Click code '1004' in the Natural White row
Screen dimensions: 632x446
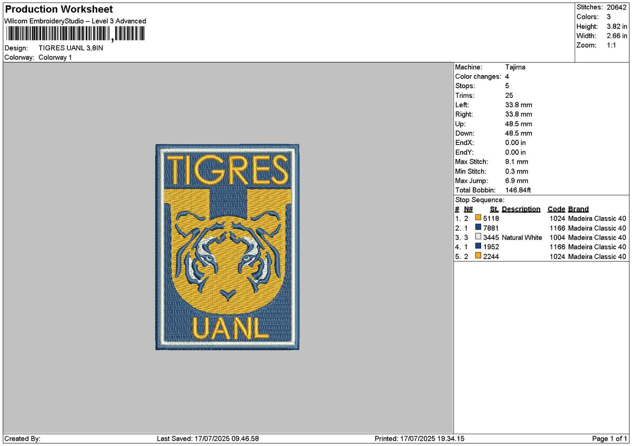[x=558, y=238]
